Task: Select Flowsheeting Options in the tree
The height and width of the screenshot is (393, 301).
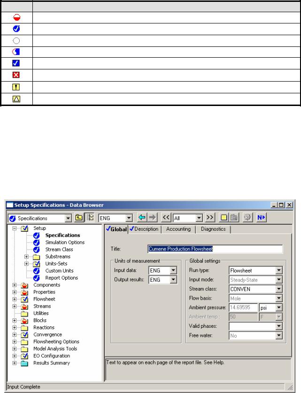Action: [x=56, y=341]
